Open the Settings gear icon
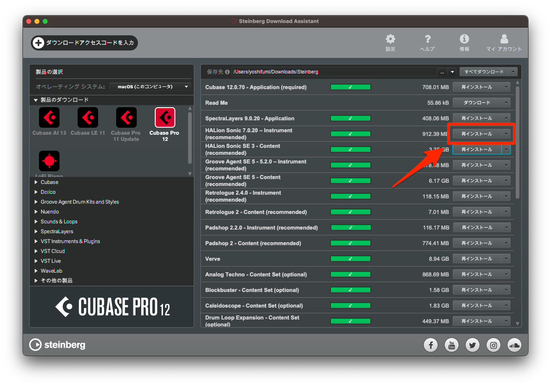 tap(390, 39)
